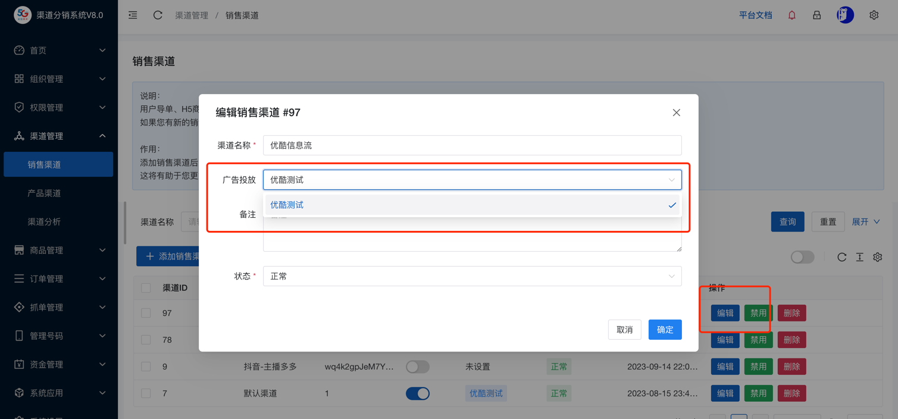Go to 渠道分析 menu item
The width and height of the screenshot is (898, 419).
coord(45,221)
